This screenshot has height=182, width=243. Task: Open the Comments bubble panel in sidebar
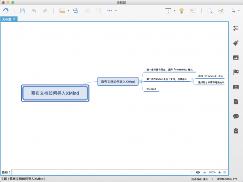coord(236,116)
